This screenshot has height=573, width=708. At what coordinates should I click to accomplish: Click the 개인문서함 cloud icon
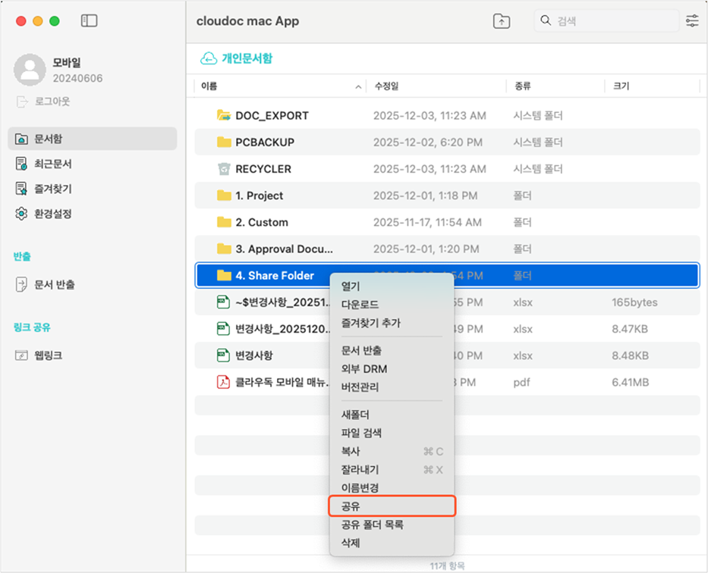pos(209,58)
